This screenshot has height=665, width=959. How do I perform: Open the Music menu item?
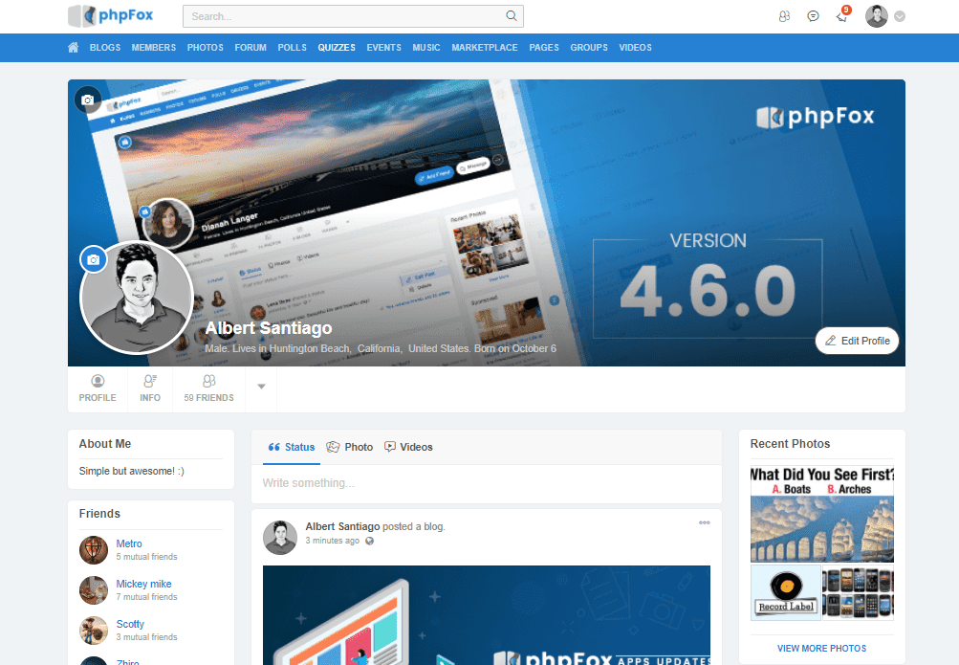[x=426, y=48]
